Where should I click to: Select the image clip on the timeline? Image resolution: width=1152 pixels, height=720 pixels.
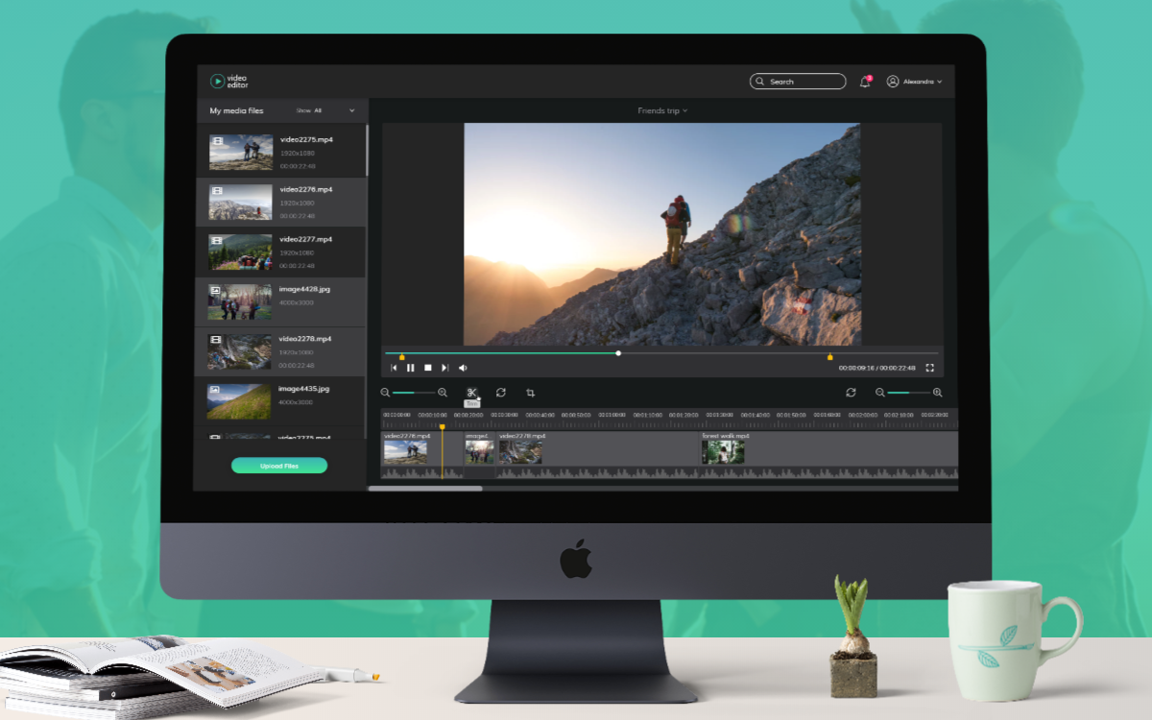coord(479,448)
